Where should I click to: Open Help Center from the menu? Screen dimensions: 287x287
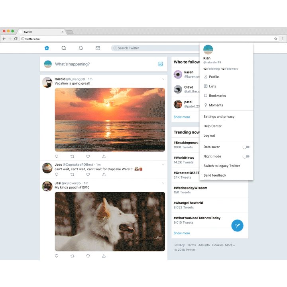tap(226, 126)
